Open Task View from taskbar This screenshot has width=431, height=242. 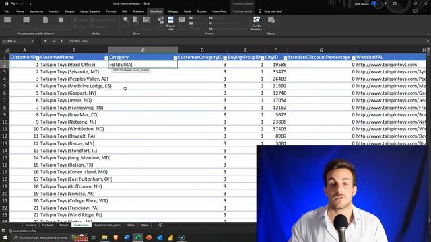pyautogui.click(x=94, y=237)
